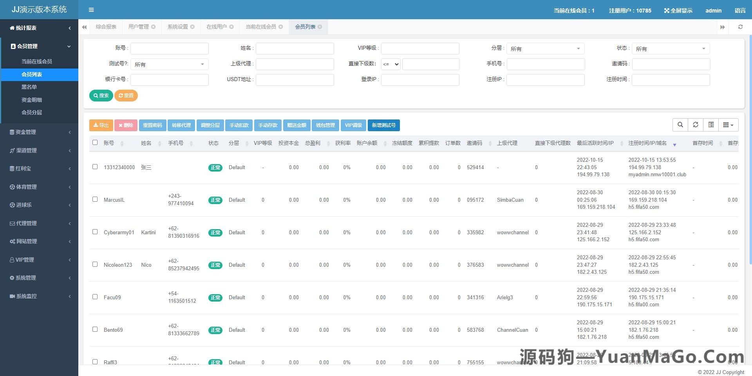
Task: Click the refresh icon to reload the table
Action: pyautogui.click(x=696, y=125)
